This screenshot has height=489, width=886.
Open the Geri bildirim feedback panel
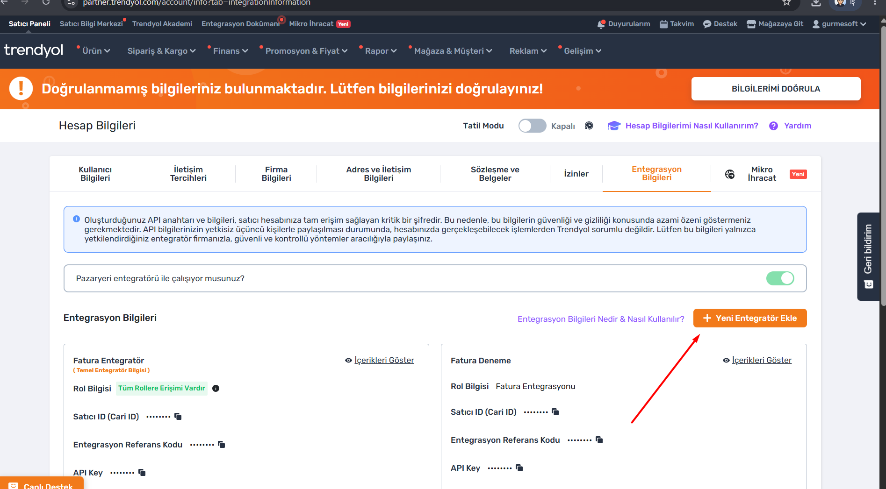click(x=868, y=256)
